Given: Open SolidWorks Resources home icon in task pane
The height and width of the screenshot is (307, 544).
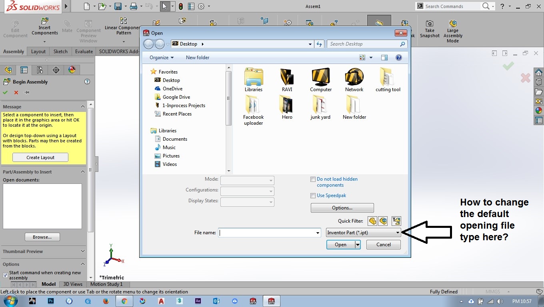Looking at the screenshot, I should [x=539, y=72].
